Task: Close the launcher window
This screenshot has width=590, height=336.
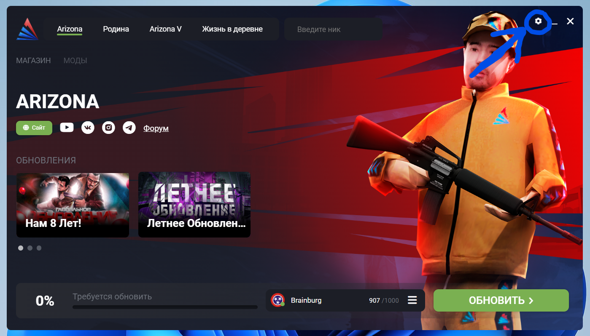Action: [x=570, y=21]
